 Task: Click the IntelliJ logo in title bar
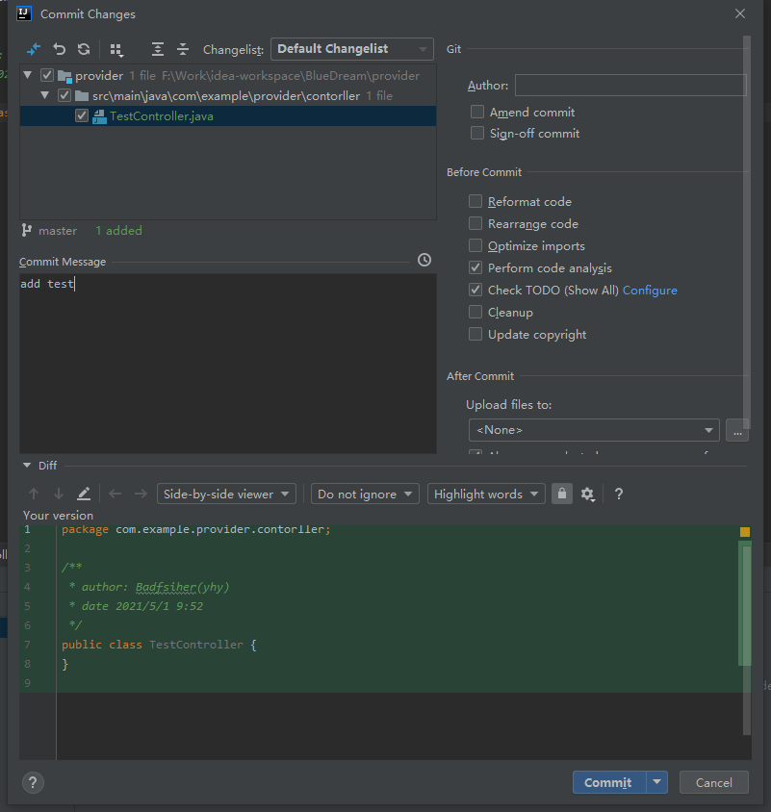pos(24,13)
